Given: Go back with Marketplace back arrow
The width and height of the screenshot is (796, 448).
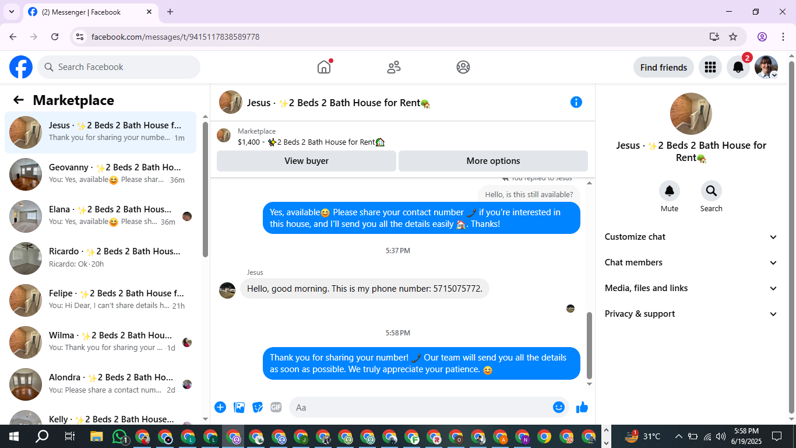Looking at the screenshot, I should 19,100.
